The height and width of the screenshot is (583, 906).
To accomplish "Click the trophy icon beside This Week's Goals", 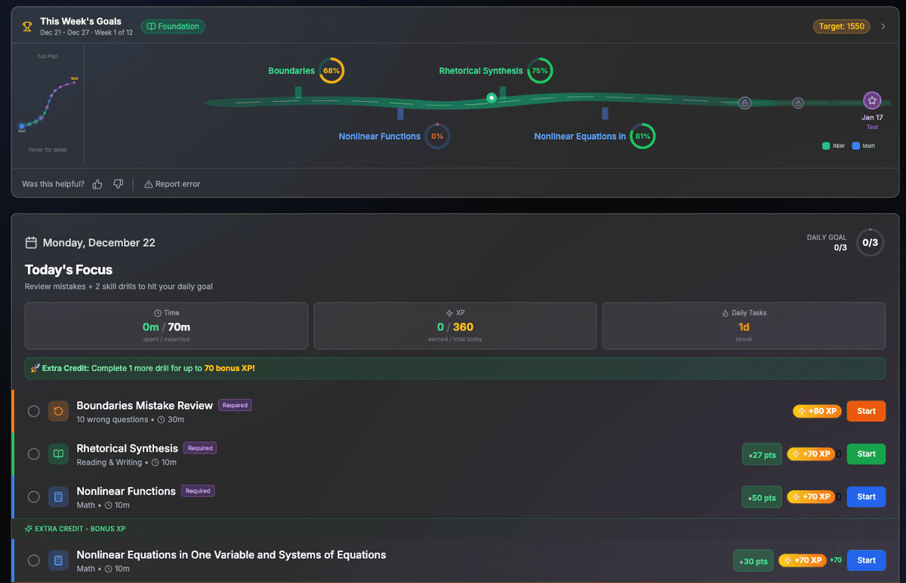I will click(28, 27).
